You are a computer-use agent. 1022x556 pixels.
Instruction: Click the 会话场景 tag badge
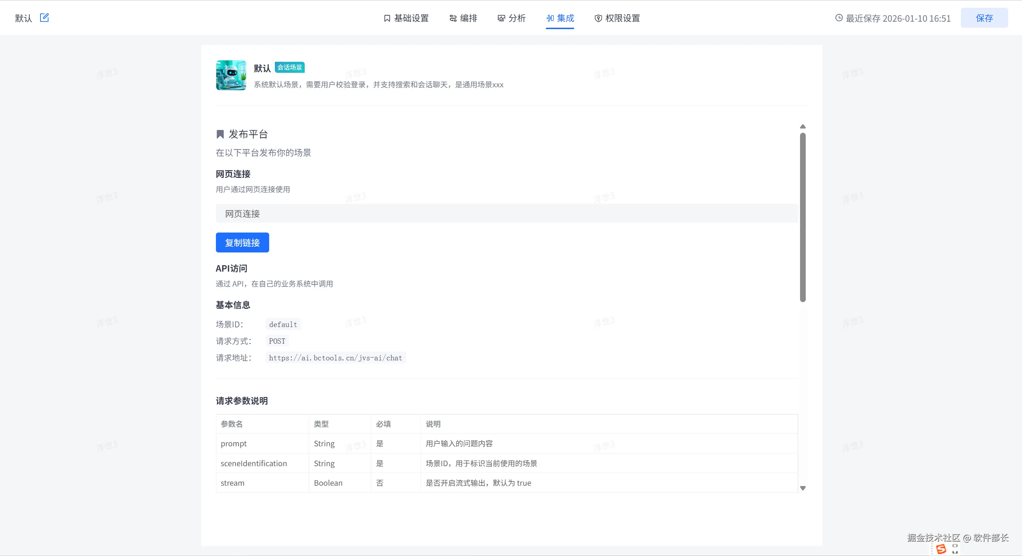(x=289, y=67)
